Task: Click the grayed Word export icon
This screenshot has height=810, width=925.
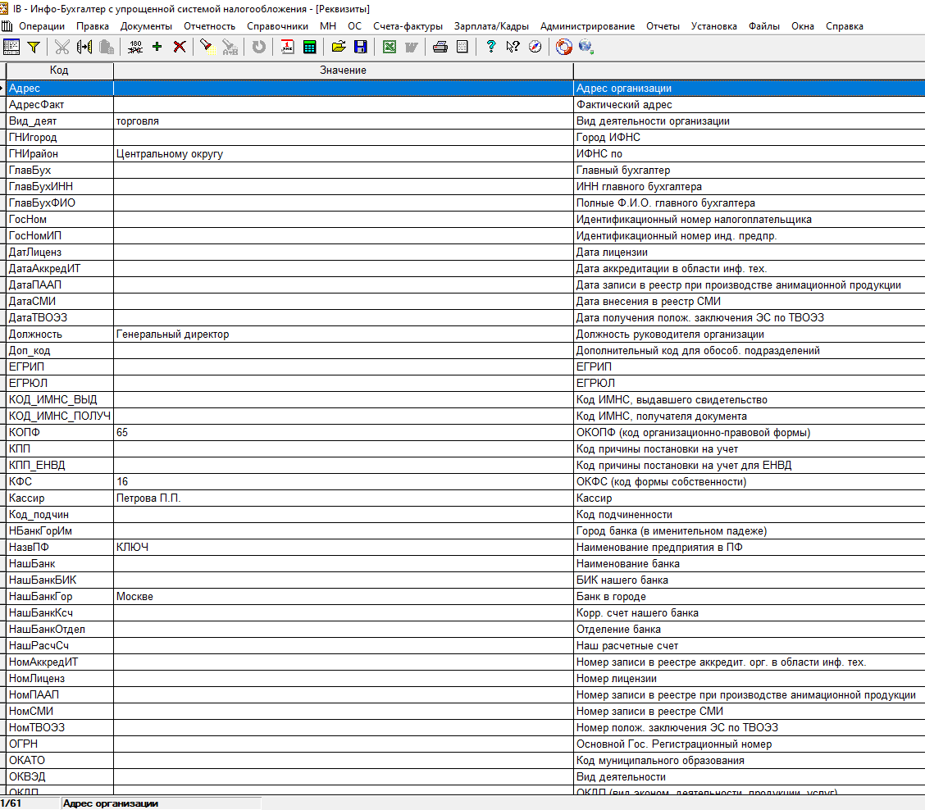Action: point(411,47)
